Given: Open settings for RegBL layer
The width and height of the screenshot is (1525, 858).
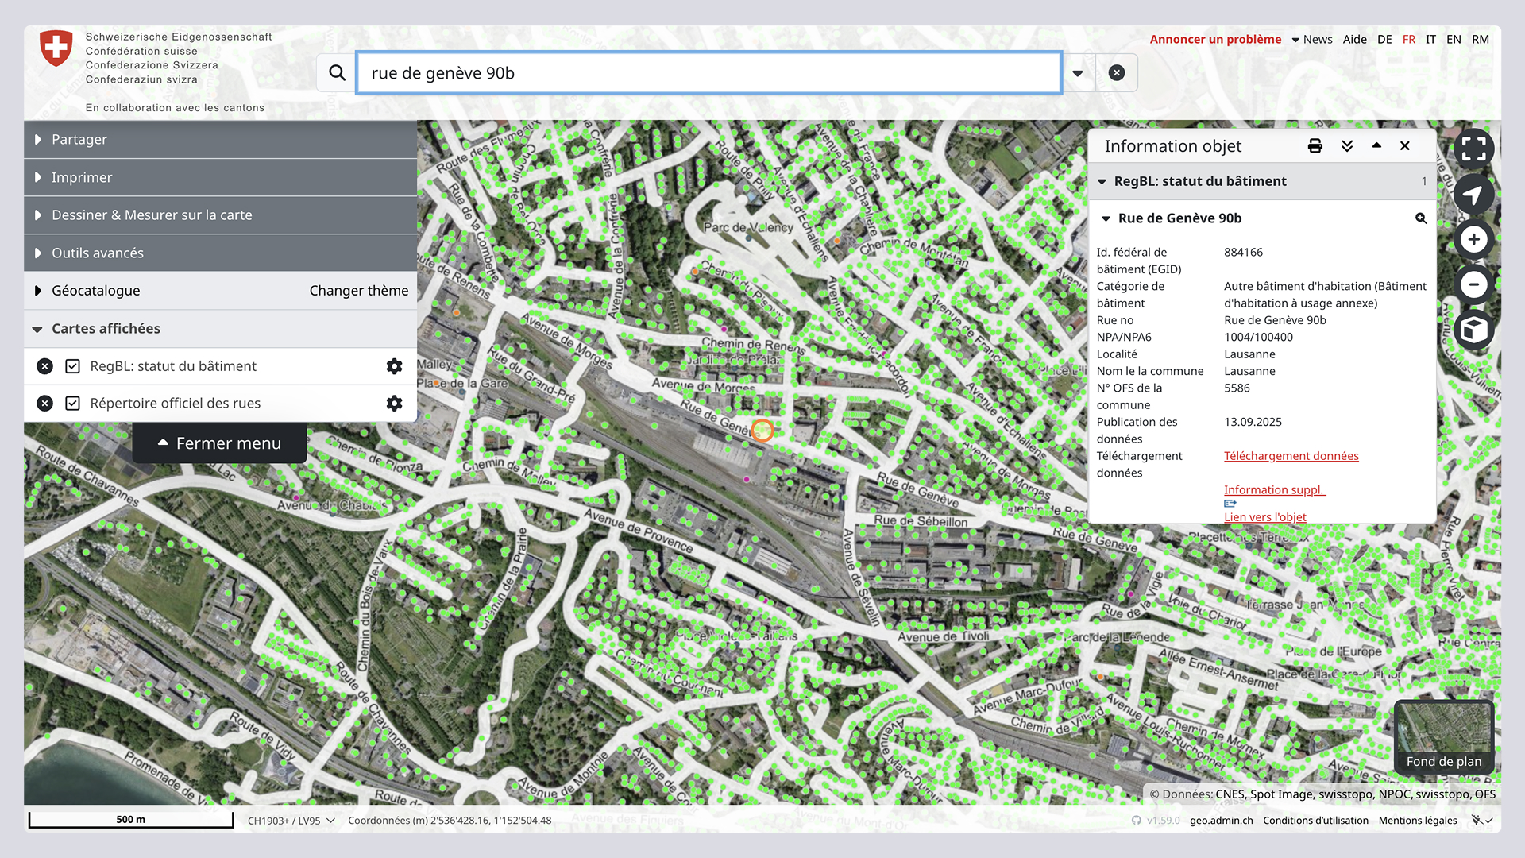Looking at the screenshot, I should click(x=394, y=366).
